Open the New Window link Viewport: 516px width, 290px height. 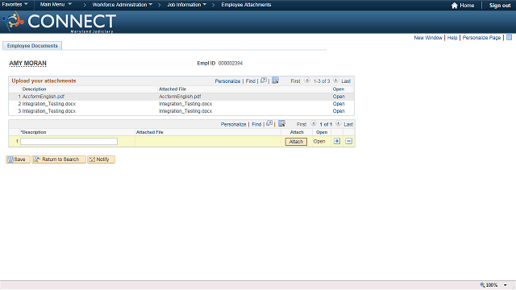428,38
